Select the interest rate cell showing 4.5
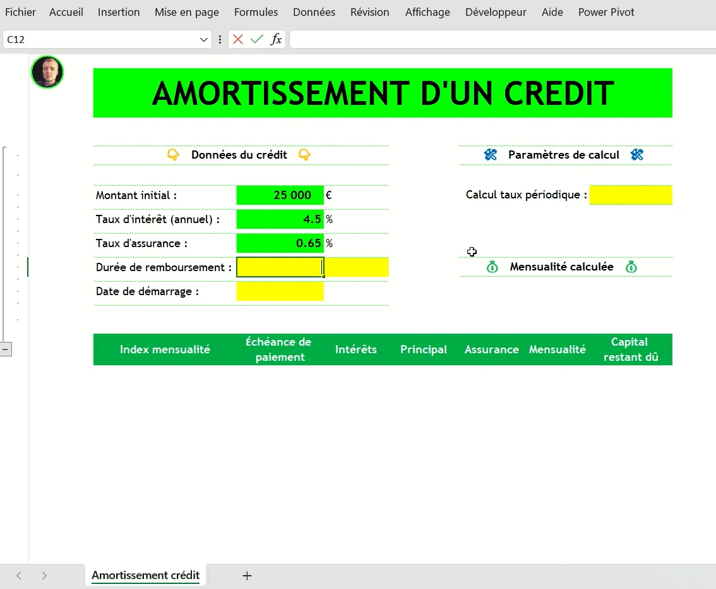This screenshot has width=716, height=589. tap(280, 219)
